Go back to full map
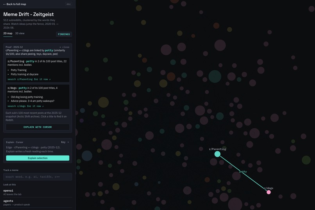This screenshot has width=315, height=210. pos(15,4)
